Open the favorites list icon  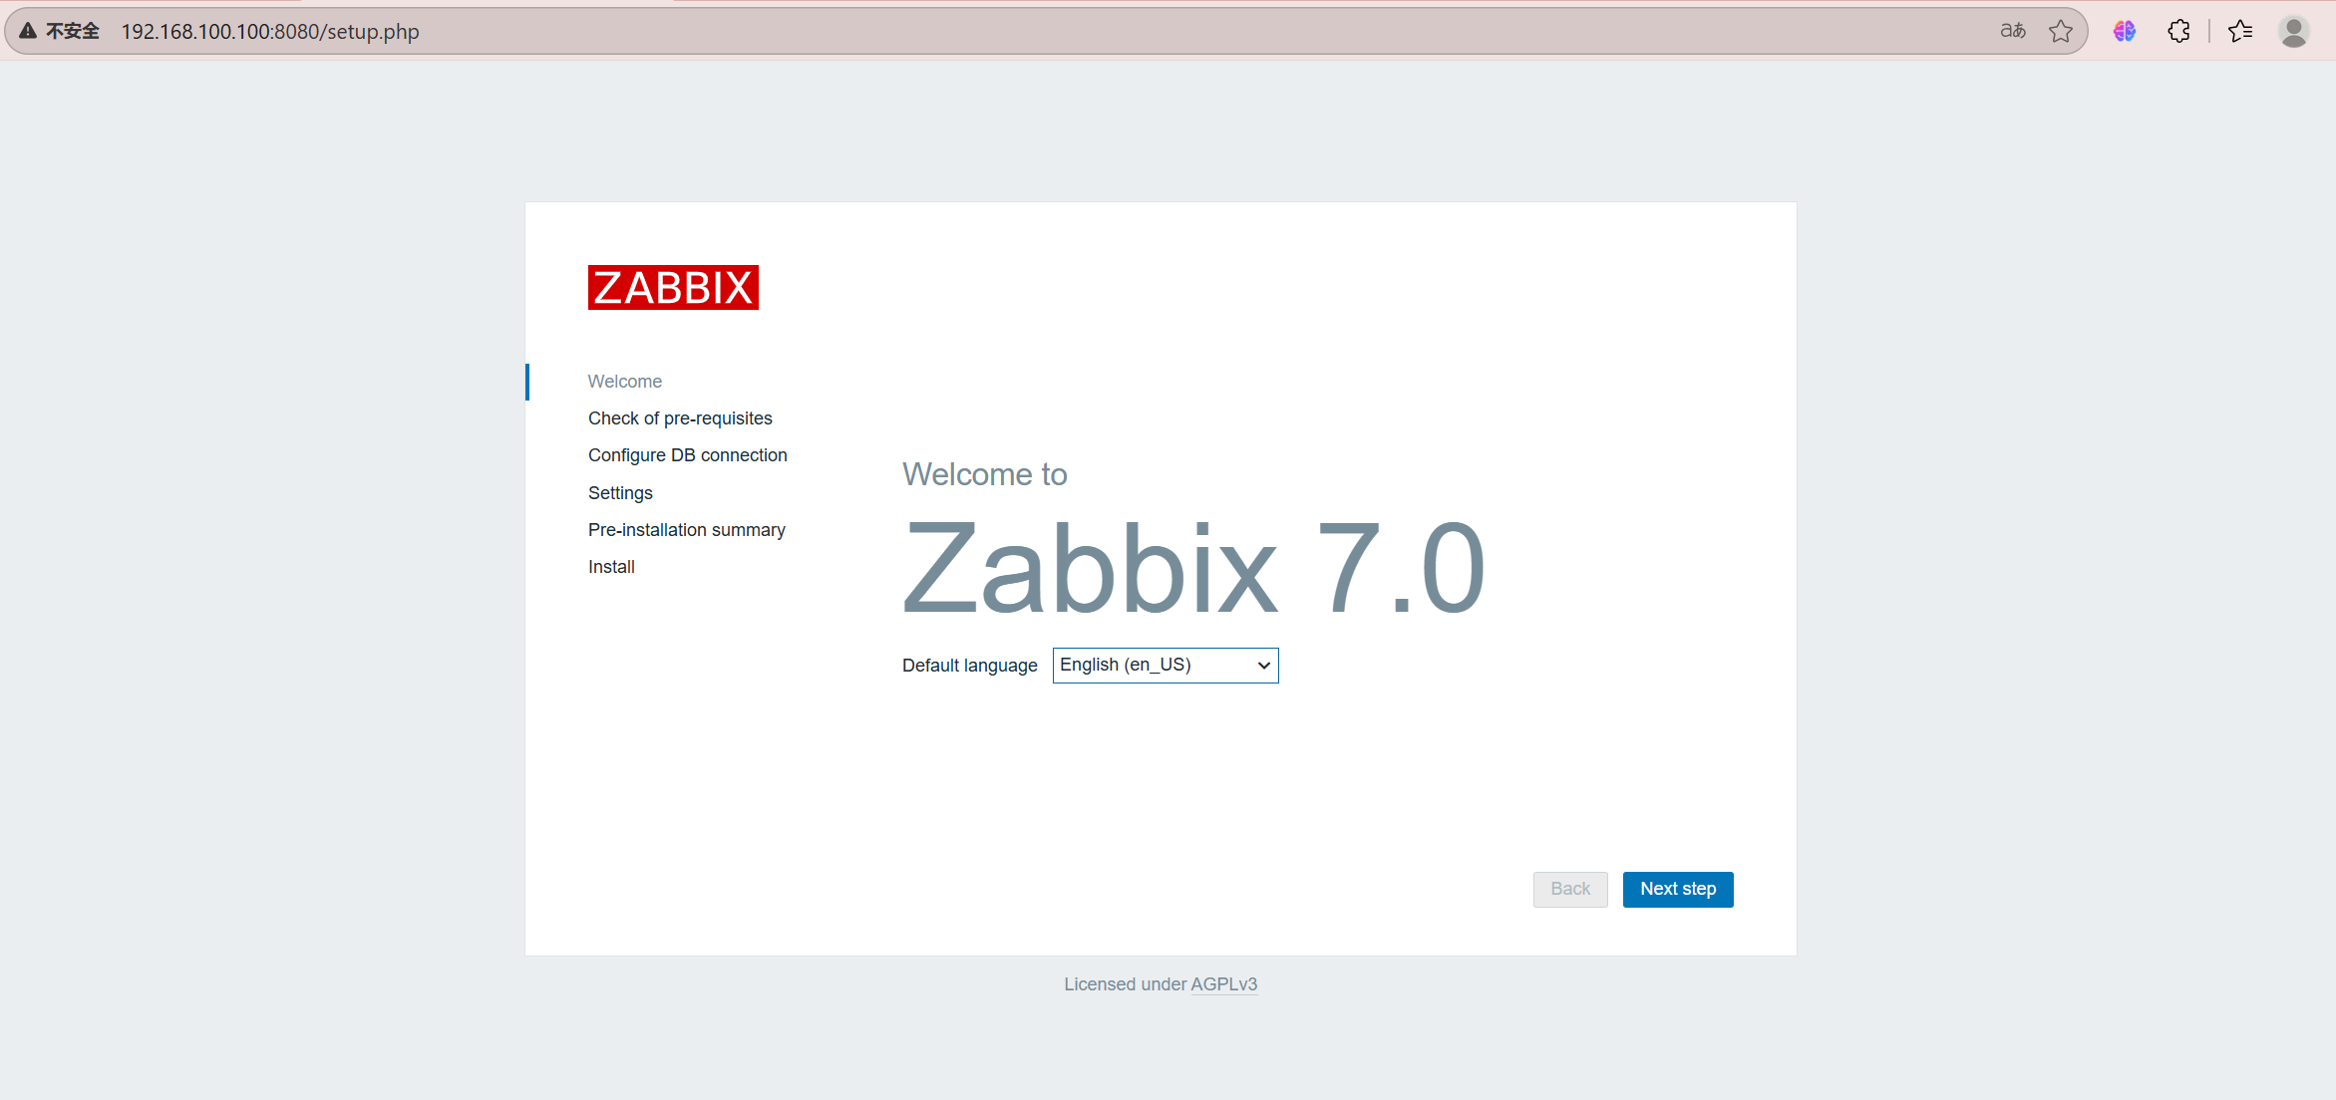2240,31
